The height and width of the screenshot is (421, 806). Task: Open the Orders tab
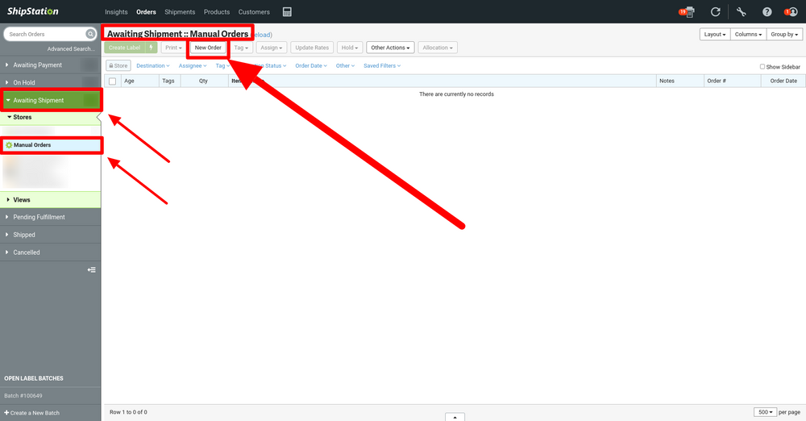click(146, 12)
